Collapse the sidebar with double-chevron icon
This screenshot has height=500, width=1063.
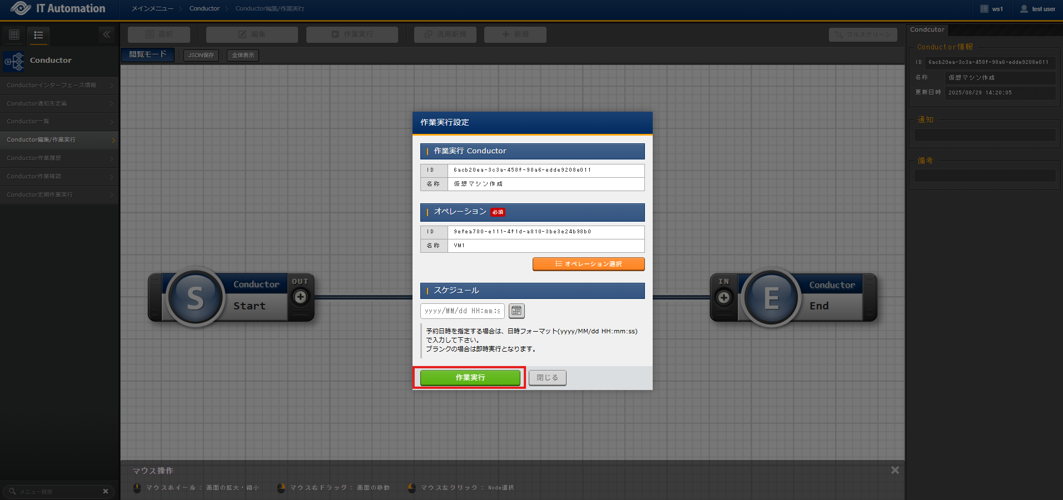(106, 34)
